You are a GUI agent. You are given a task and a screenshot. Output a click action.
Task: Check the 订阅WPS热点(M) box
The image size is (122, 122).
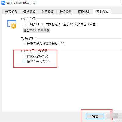pos(24,56)
